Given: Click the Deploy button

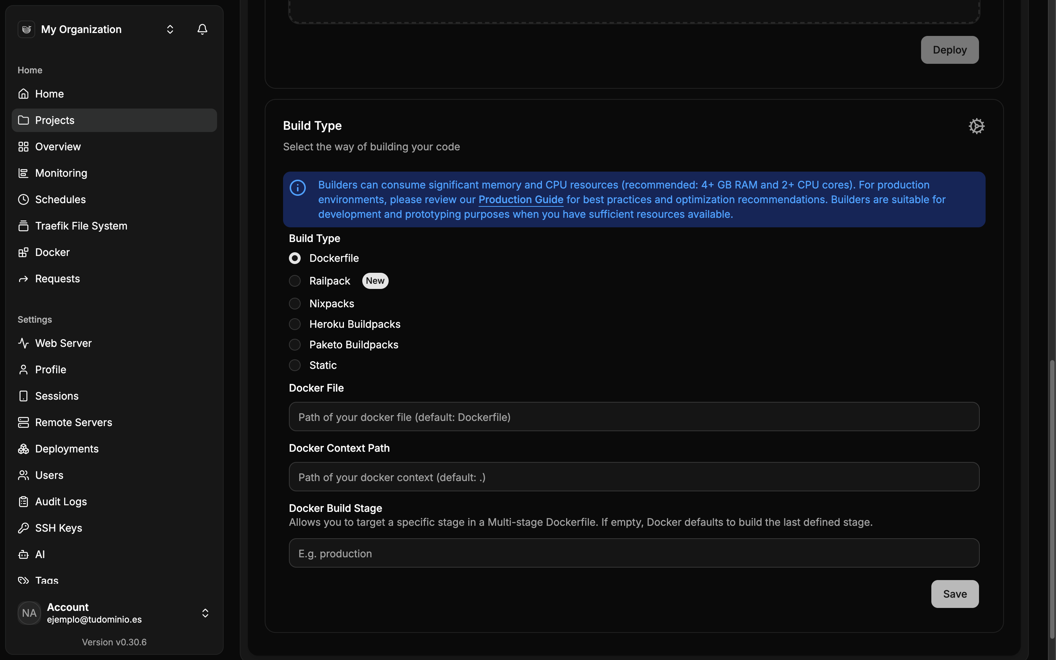Looking at the screenshot, I should click(x=950, y=50).
